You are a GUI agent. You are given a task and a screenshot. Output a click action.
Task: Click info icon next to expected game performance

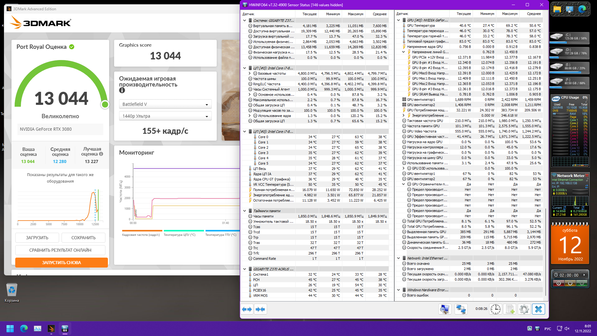pyautogui.click(x=122, y=91)
